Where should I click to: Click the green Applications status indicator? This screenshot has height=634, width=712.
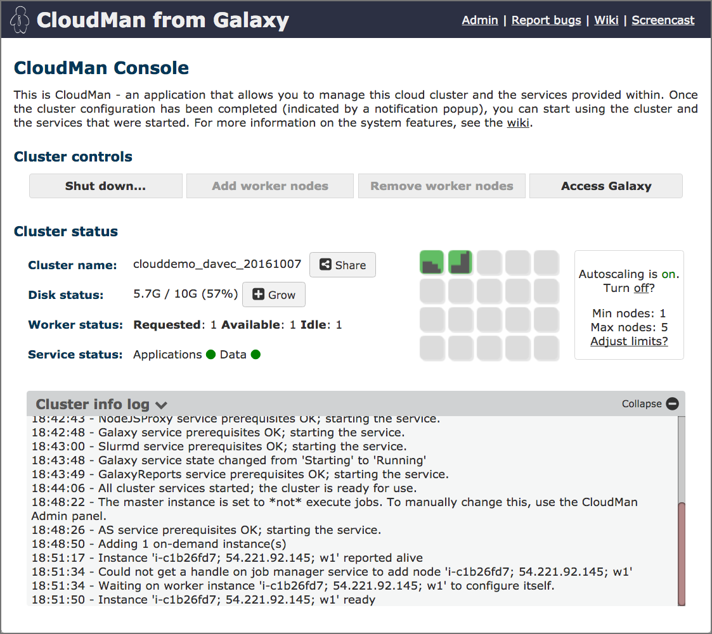click(210, 354)
